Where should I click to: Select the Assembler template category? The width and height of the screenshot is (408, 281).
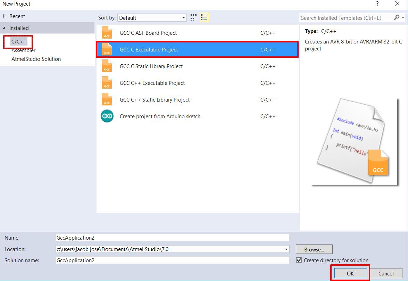point(23,50)
